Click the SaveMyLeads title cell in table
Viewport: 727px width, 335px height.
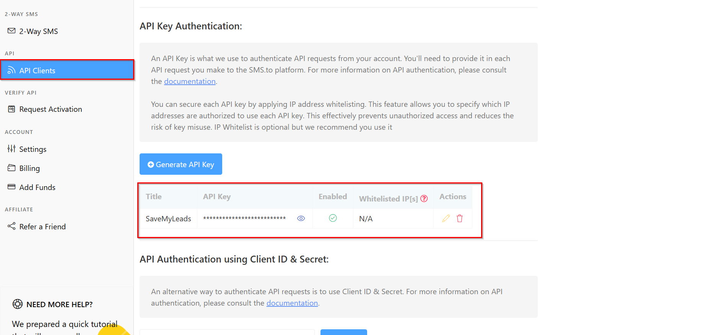coord(168,219)
